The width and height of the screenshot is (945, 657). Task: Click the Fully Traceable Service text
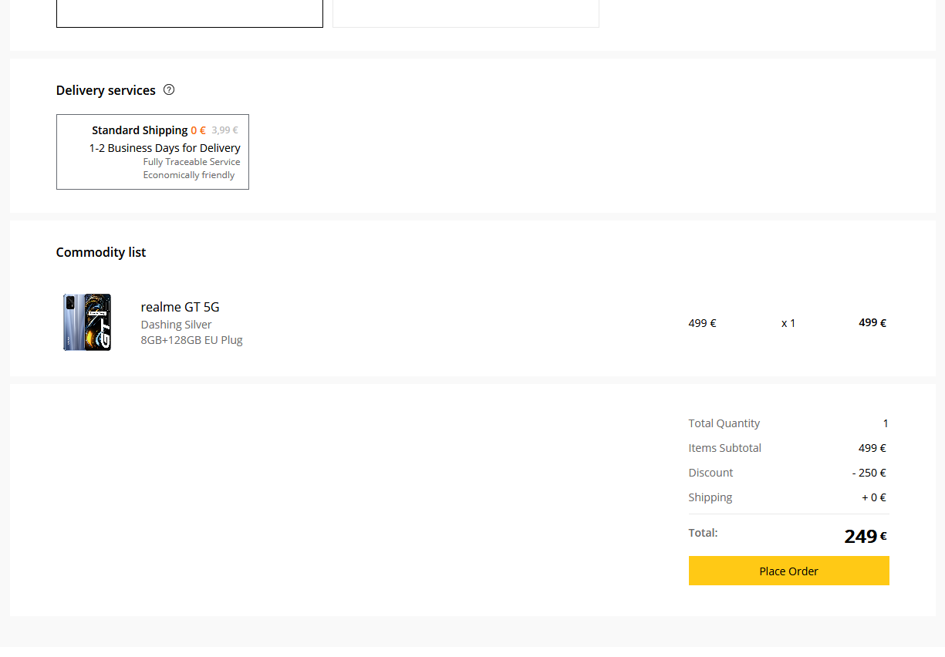pos(191,162)
